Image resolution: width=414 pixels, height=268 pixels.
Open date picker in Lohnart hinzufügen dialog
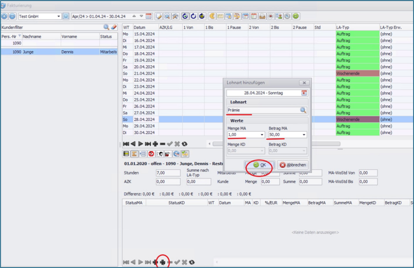coord(304,93)
